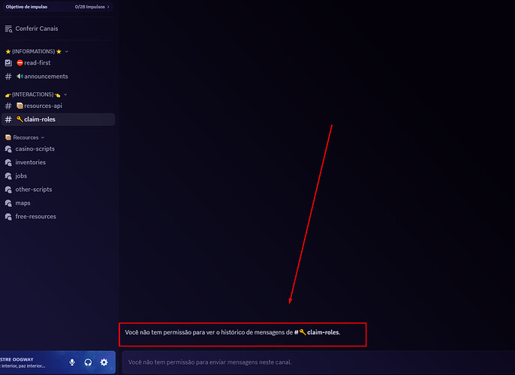Click the bold claim-roles channel mention

coord(317,332)
